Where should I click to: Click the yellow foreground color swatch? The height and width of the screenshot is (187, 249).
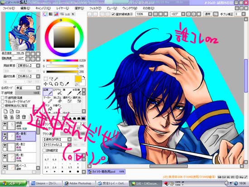(x=78, y=79)
